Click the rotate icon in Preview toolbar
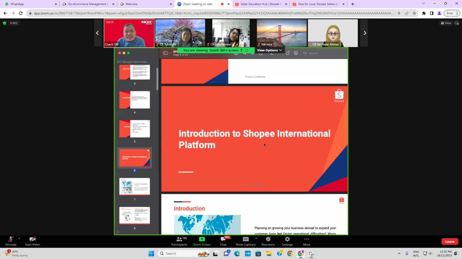Viewport: 462px width, 259px height. 288,53
